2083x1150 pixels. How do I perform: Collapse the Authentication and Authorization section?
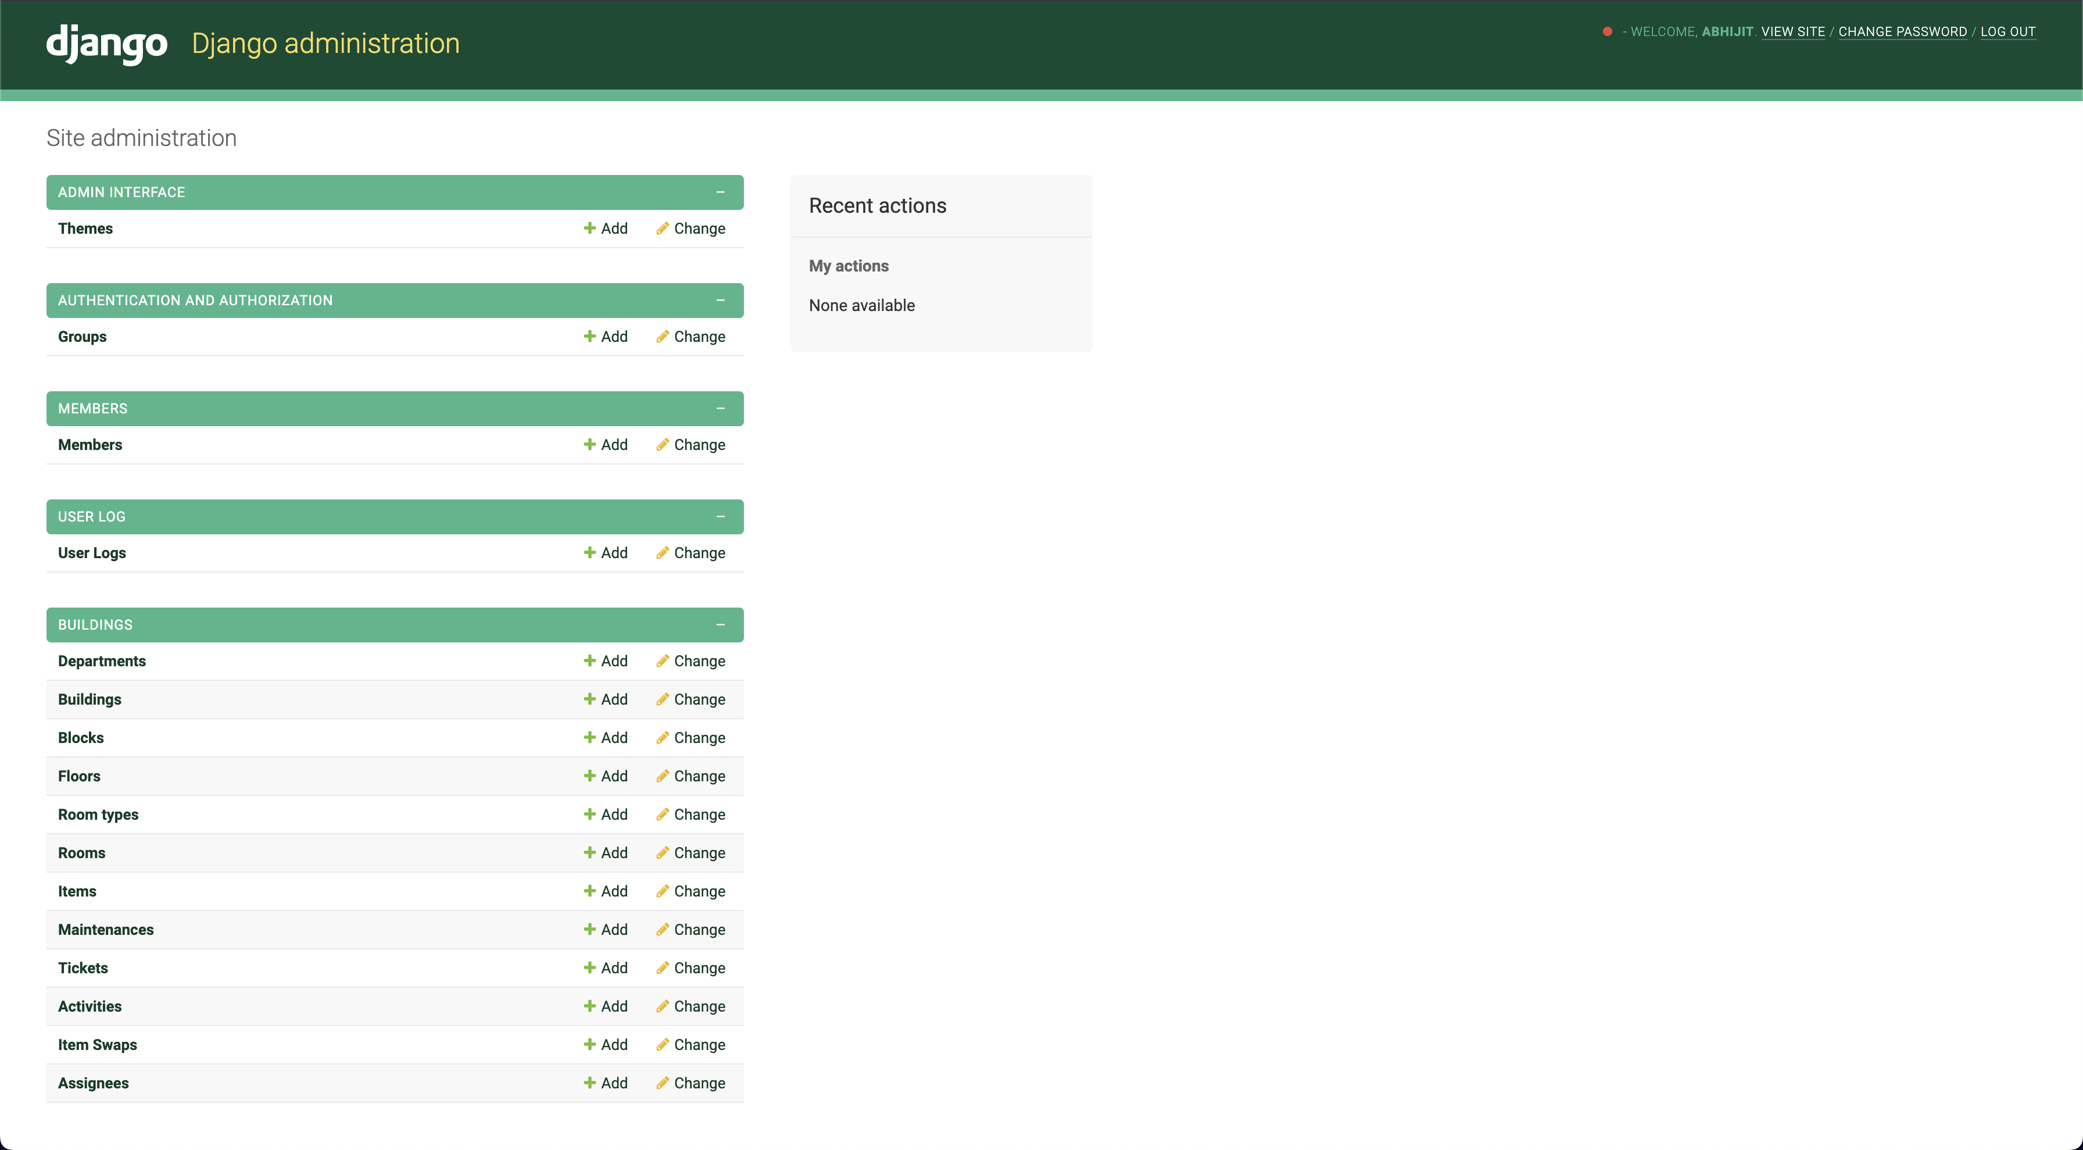click(721, 300)
